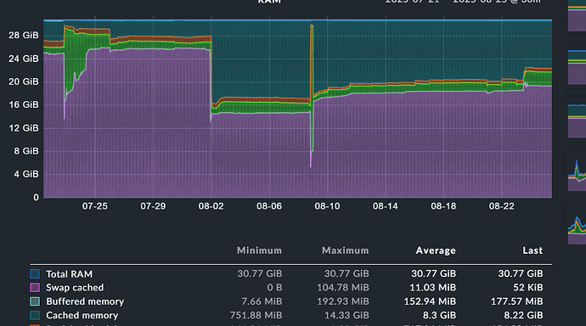Open the second graph thumbnail in the sidebar
586x326 pixels.
coord(576,67)
